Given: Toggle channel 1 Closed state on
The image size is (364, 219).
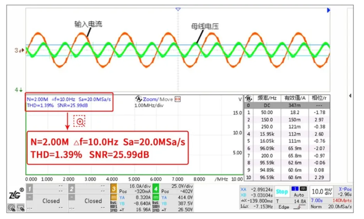Looking at the screenshot, I should [51, 200].
